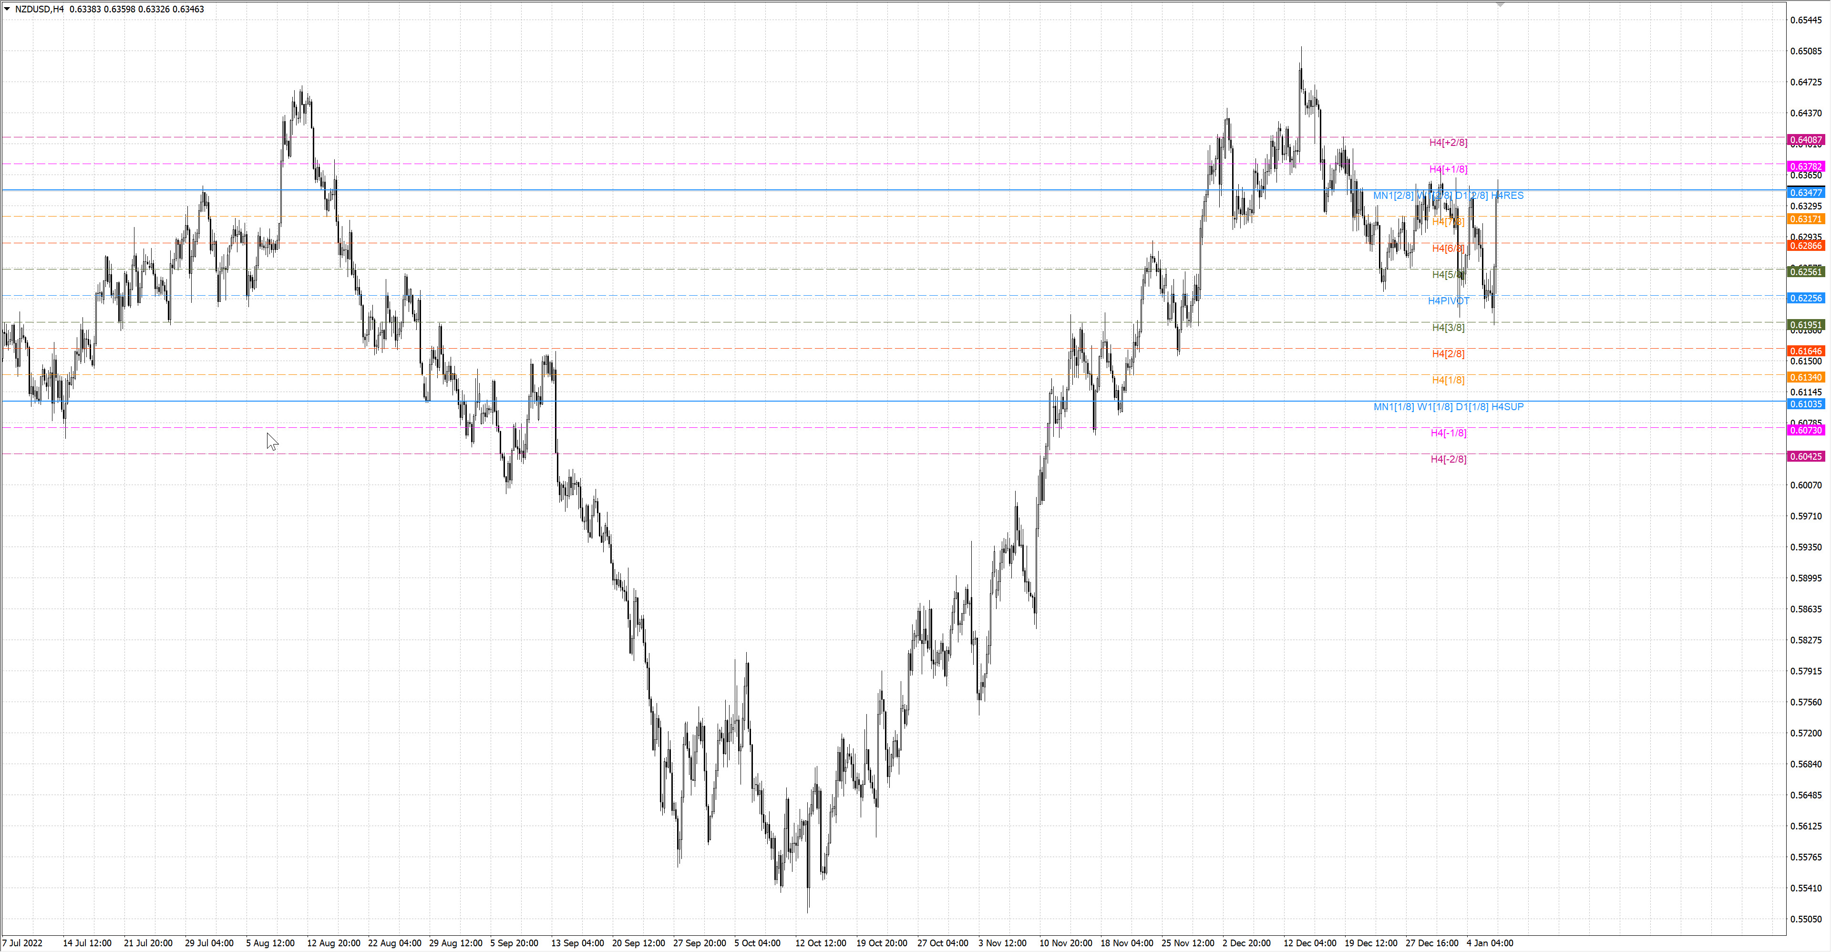Click the 14 Jul 12:00 time label
The height and width of the screenshot is (952, 1831).
87,943
